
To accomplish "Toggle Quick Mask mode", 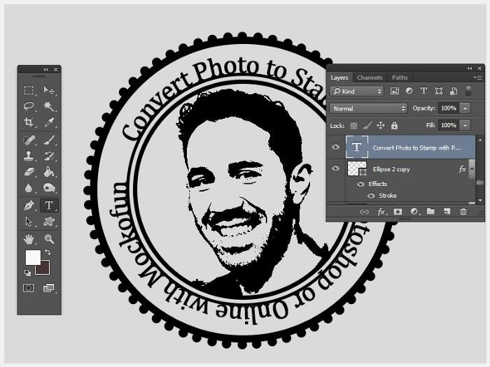I will click(x=29, y=287).
